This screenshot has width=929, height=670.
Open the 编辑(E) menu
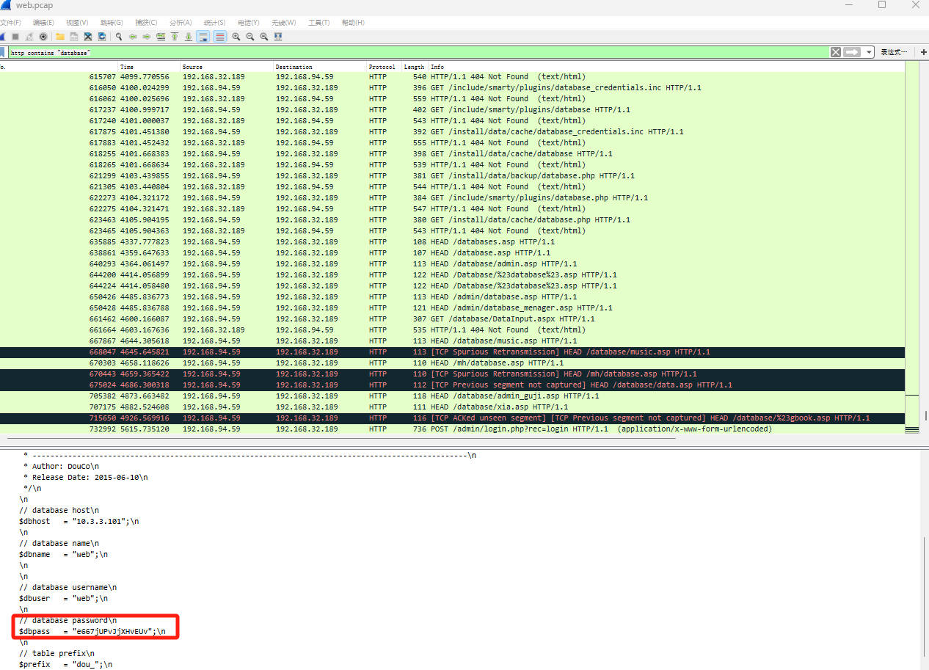coord(43,23)
